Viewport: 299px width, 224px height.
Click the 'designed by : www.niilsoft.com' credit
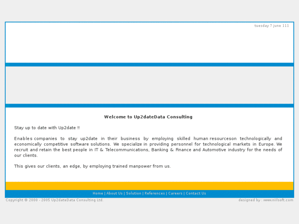point(266,200)
